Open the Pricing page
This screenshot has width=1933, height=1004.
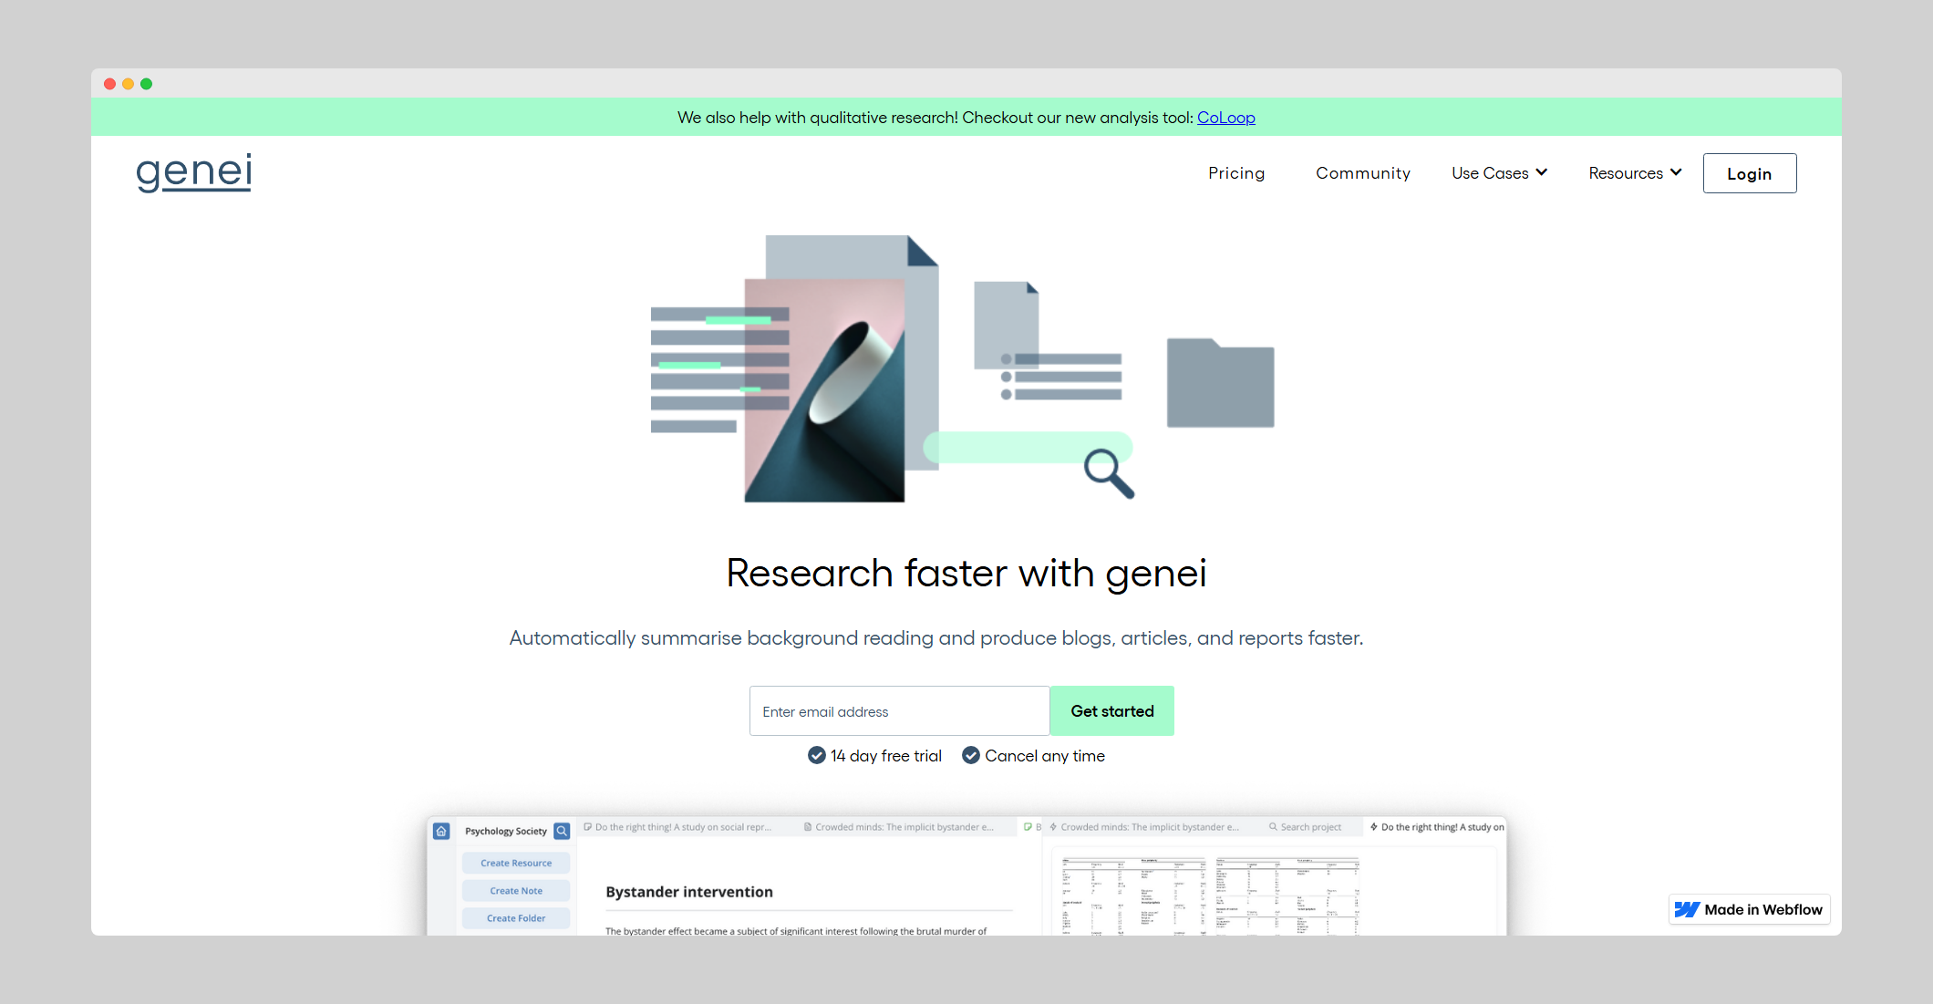coord(1235,173)
